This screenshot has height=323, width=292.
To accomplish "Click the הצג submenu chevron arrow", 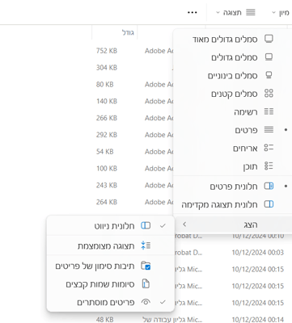I will pos(184,224).
